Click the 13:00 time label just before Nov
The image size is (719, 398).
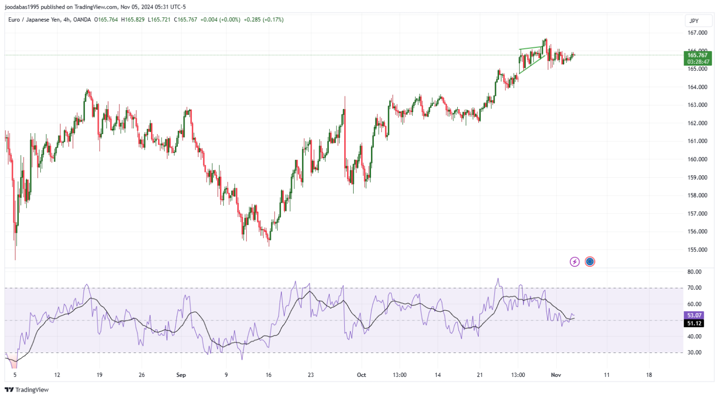coord(518,375)
